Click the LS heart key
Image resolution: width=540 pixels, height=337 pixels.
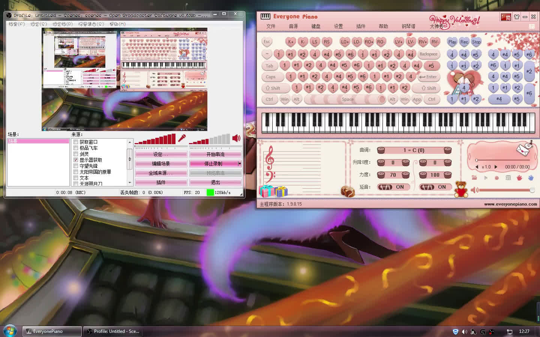[x=315, y=42]
